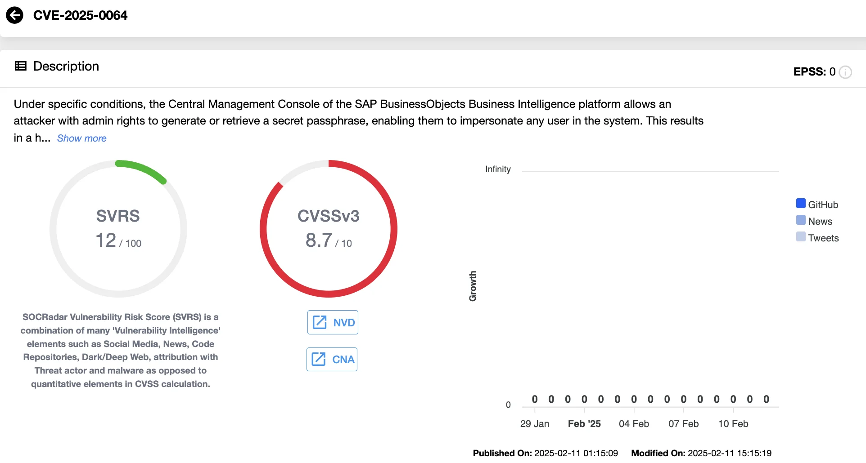This screenshot has width=866, height=463.
Task: Expand description with Show more
Action: tap(81, 138)
